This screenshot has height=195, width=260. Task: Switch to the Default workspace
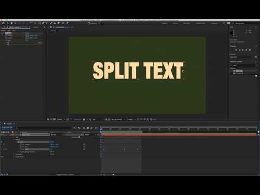[x=165, y=23]
